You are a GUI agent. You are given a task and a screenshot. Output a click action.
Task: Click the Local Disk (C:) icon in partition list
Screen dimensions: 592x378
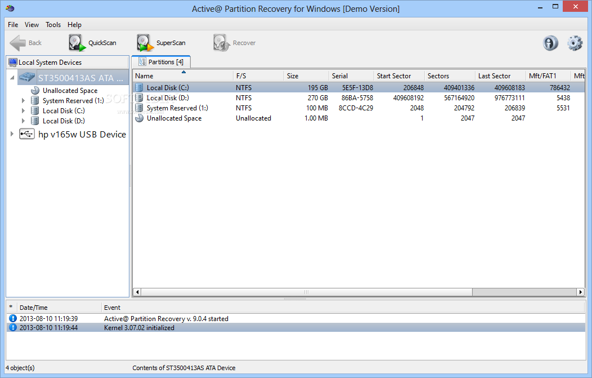coord(140,88)
